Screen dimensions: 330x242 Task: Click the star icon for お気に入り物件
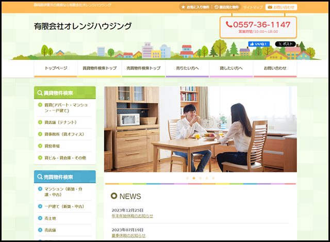(184, 7)
